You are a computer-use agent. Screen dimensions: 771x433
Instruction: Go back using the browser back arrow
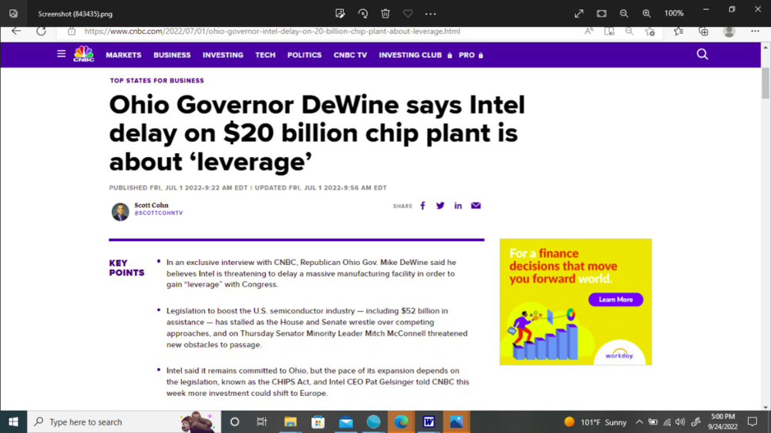click(x=16, y=31)
